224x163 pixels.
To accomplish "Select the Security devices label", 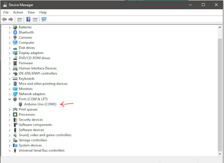I will point(31,120).
